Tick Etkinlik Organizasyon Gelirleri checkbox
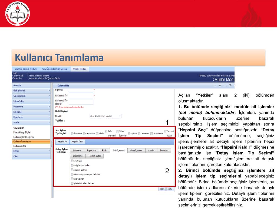277x208 pixels. (x=72, y=174)
